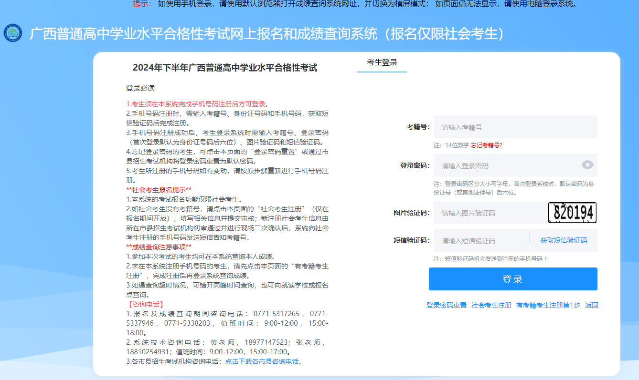Click the Guangxi exam system logo
The height and width of the screenshot is (380, 639).
(14, 33)
